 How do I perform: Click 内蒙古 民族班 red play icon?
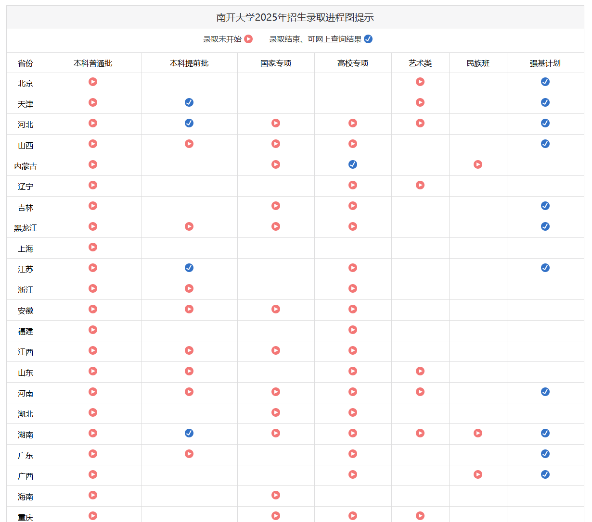(478, 164)
